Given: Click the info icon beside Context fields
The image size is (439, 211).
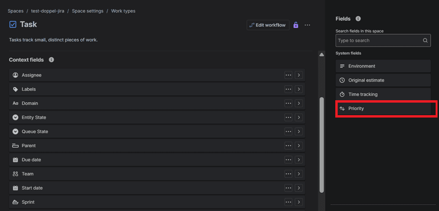Looking at the screenshot, I should pyautogui.click(x=51, y=60).
